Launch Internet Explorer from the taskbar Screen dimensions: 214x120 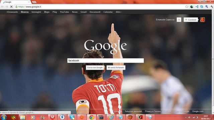111,117
